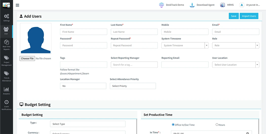Screen dimensions: 266x134
Task: Open the Select Currency dropdown
Action: point(88,132)
